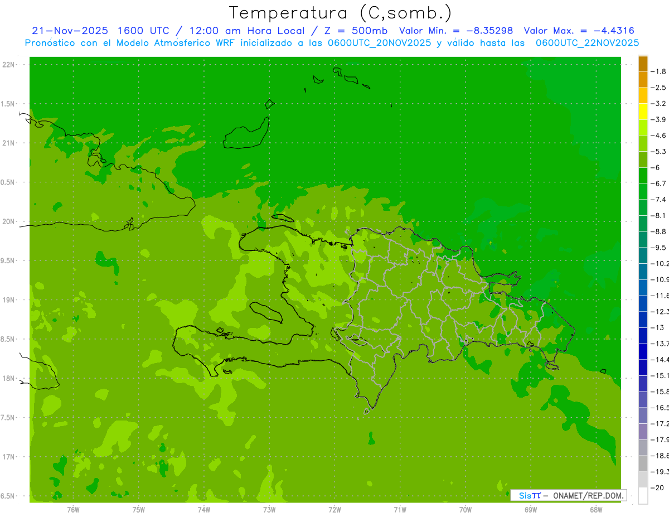
Task: Click the '-7.4' legend value
Action: 658,200
